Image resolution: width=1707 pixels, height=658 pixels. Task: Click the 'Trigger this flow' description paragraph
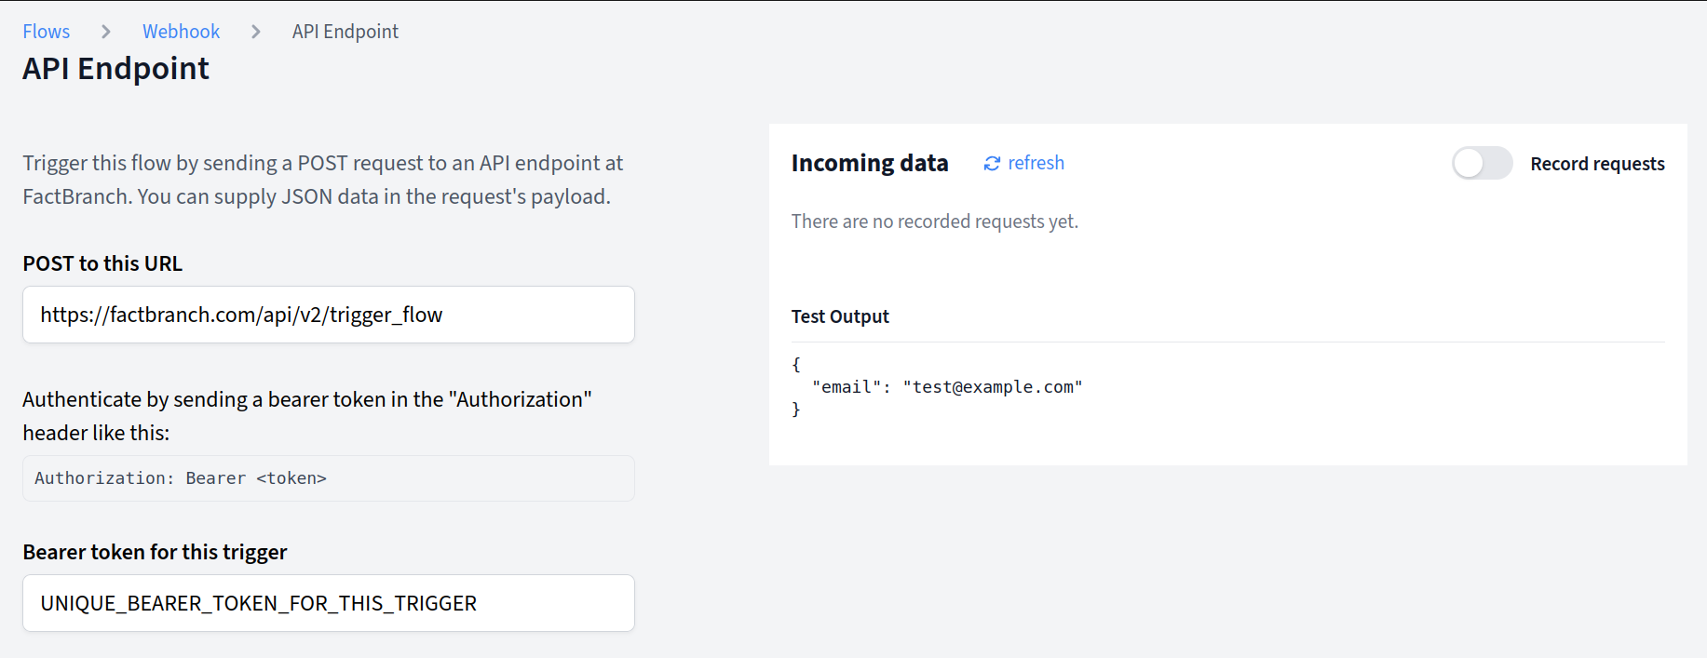coord(323,180)
